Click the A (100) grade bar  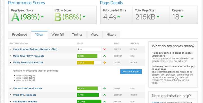89,102
